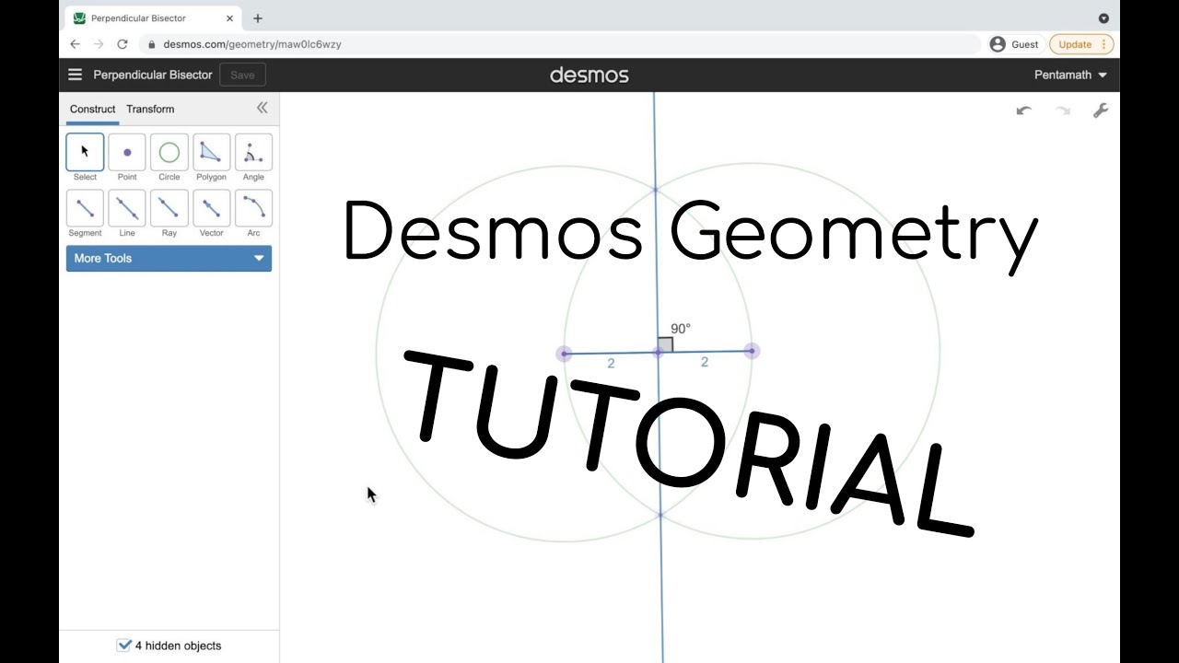Screen dimensions: 1179x663
Task: Switch to the Construct tab
Action: 93,109
